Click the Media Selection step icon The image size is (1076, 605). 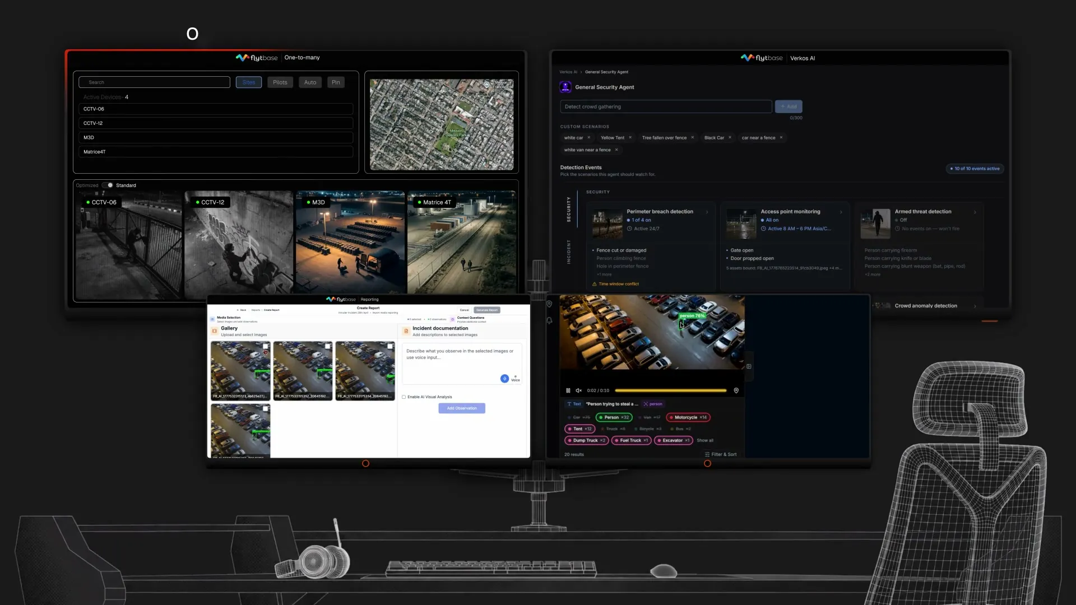coord(212,319)
